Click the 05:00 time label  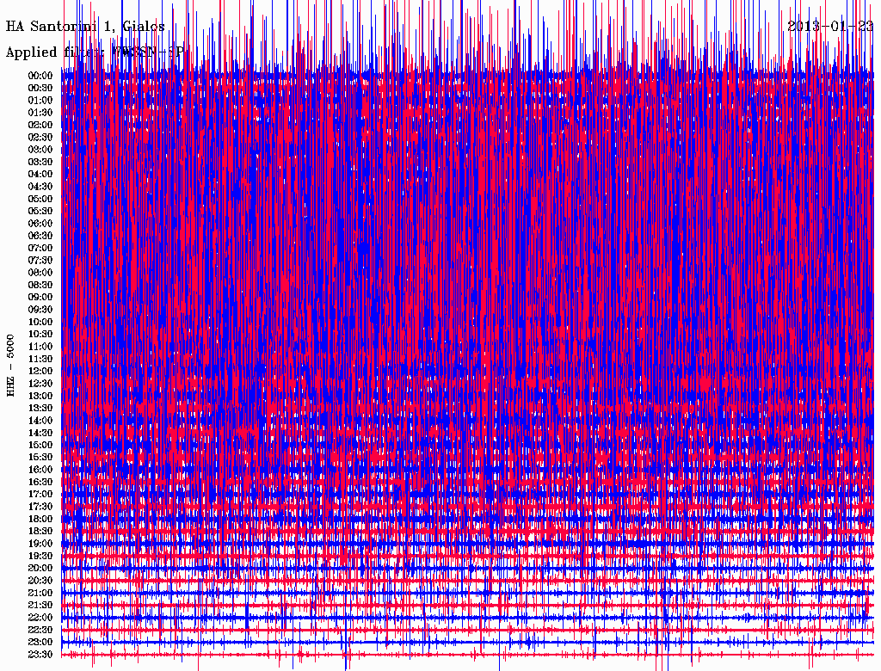(40, 199)
